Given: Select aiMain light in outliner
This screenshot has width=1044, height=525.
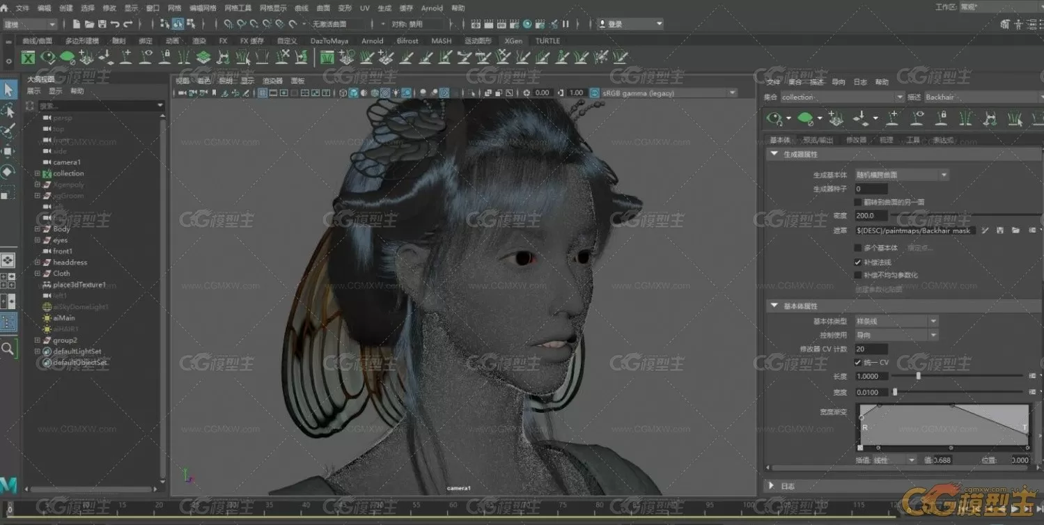Looking at the screenshot, I should coord(64,318).
